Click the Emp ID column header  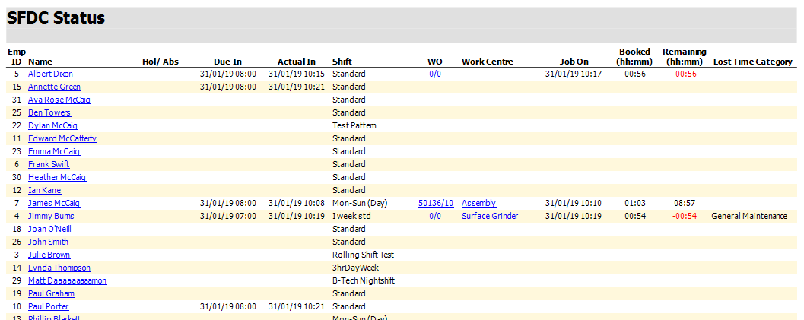click(17, 56)
